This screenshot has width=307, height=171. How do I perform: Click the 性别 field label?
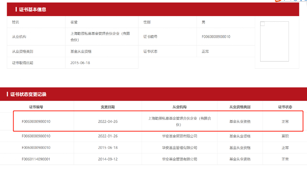pyautogui.click(x=147, y=22)
